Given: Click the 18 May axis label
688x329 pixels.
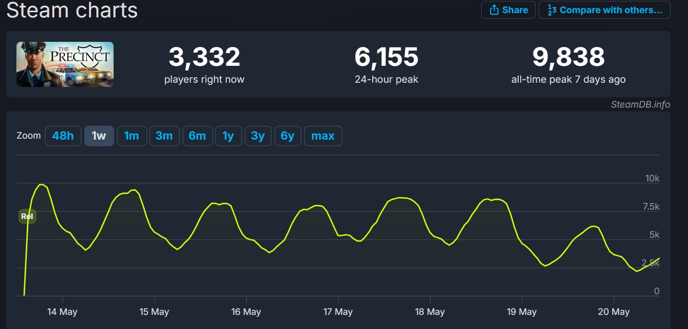Looking at the screenshot, I should point(430,312).
